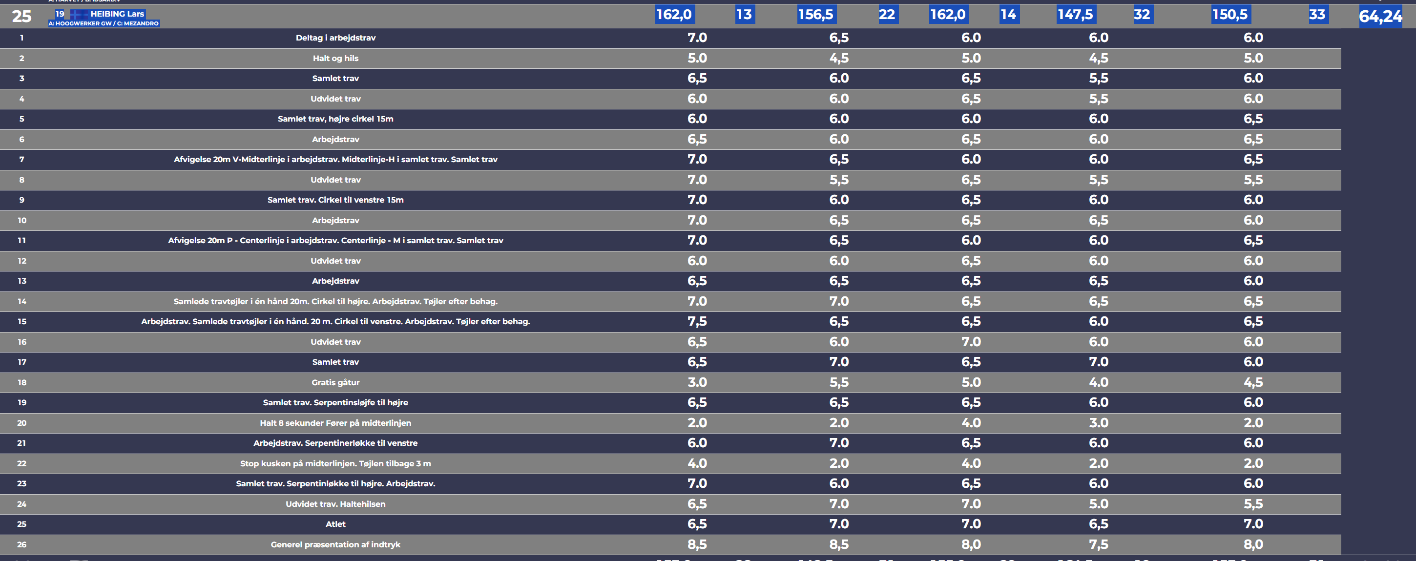
Task: Click 'Samlet trav' in row 17
Action: 335,362
